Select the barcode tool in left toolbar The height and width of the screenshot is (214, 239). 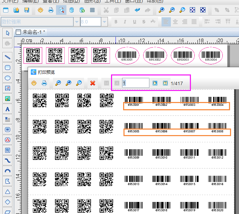(x=7, y=130)
